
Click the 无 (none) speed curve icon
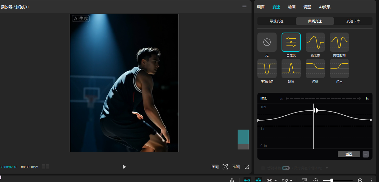[x=267, y=42]
